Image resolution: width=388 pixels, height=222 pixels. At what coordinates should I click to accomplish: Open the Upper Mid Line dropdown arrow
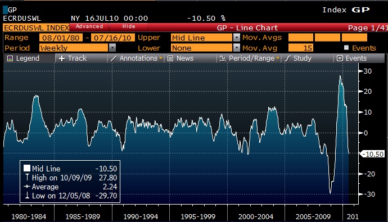coord(237,38)
